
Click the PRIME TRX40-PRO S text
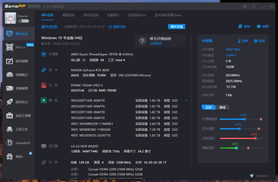tap(87, 85)
